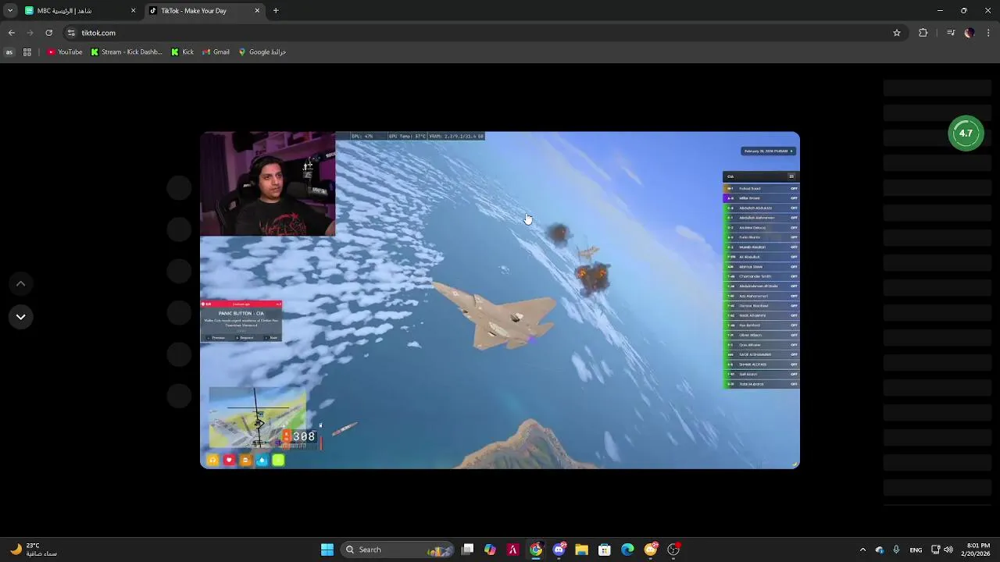Open Chrome from the taskbar
1000x562 pixels.
[x=536, y=550]
